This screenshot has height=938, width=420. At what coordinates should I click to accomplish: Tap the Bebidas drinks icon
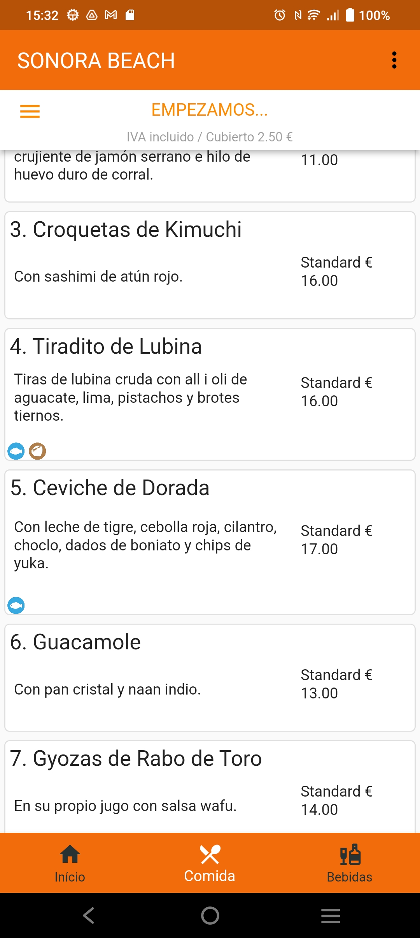pos(350,854)
